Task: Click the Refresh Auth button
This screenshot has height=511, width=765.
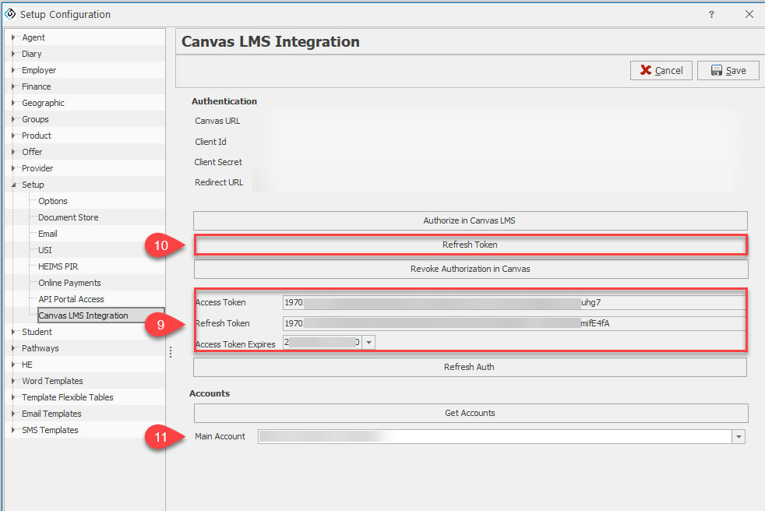Action: coord(469,367)
